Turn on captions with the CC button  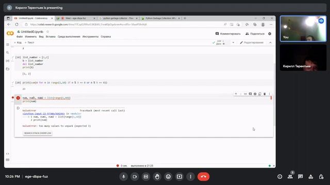146,177
